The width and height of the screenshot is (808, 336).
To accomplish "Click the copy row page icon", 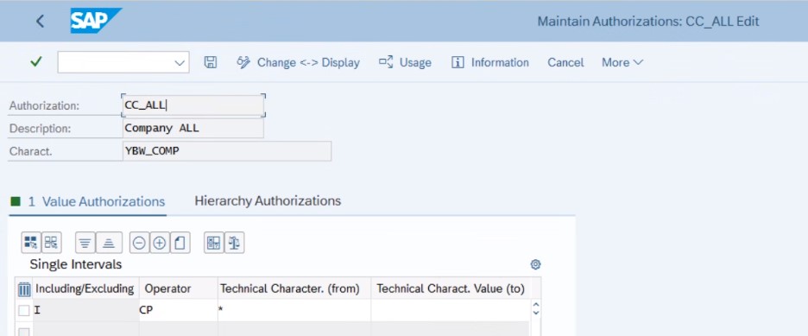I will [180, 242].
